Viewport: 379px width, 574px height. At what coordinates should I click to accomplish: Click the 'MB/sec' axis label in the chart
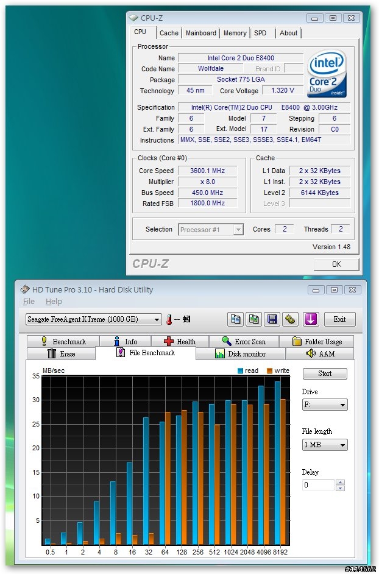(x=54, y=371)
